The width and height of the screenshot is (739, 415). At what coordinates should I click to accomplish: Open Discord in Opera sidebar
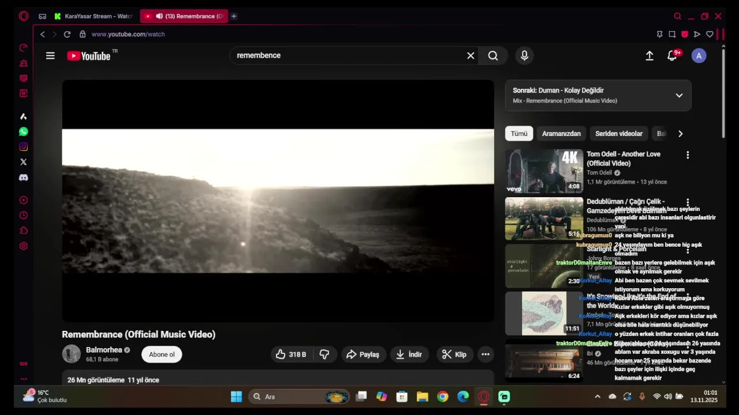24,178
